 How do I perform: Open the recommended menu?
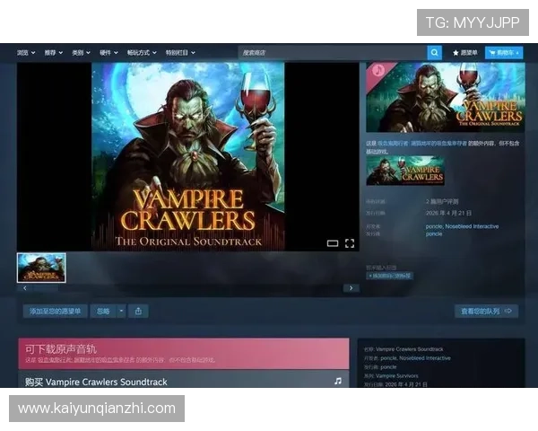pos(54,53)
